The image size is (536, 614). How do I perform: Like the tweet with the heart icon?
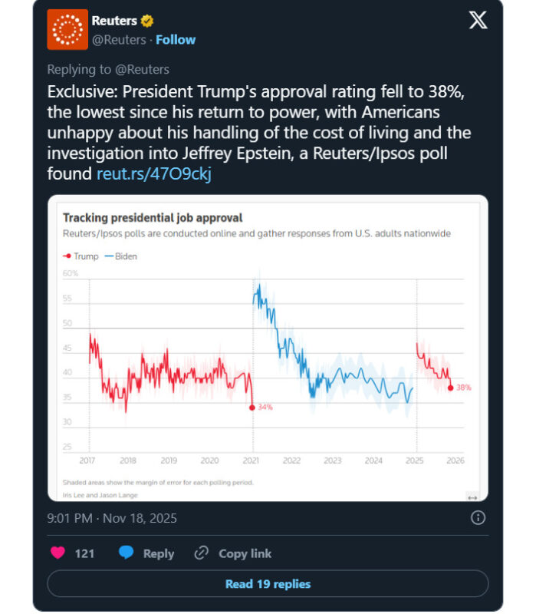point(58,553)
